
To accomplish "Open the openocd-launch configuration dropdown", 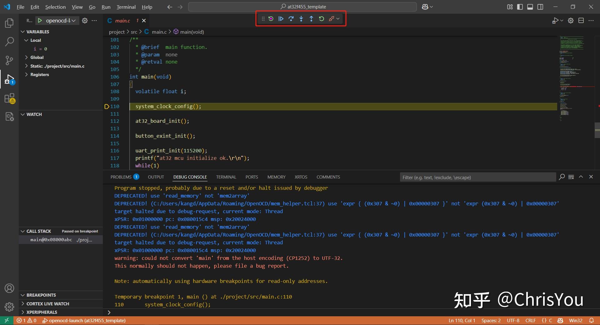I will (x=74, y=20).
